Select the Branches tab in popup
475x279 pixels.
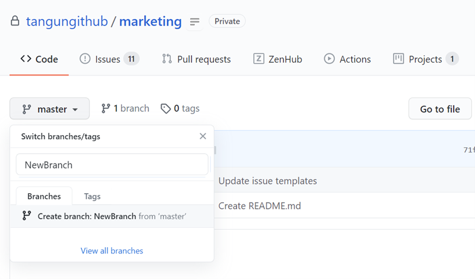44,196
